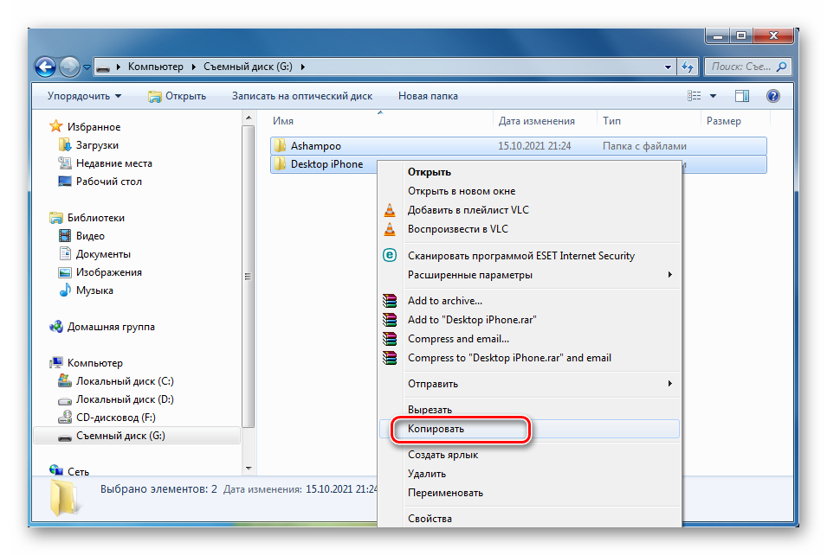
Task: Choose Копировать from context menu
Action: [436, 429]
